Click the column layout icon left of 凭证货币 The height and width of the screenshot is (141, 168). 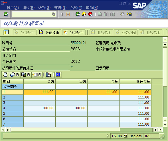[6, 32]
